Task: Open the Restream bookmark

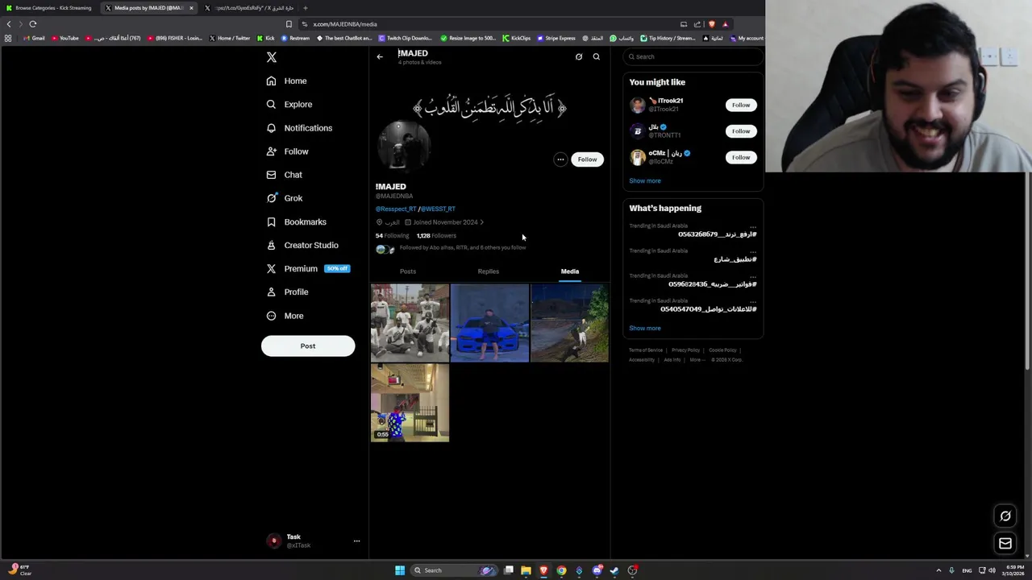Action: [x=295, y=38]
